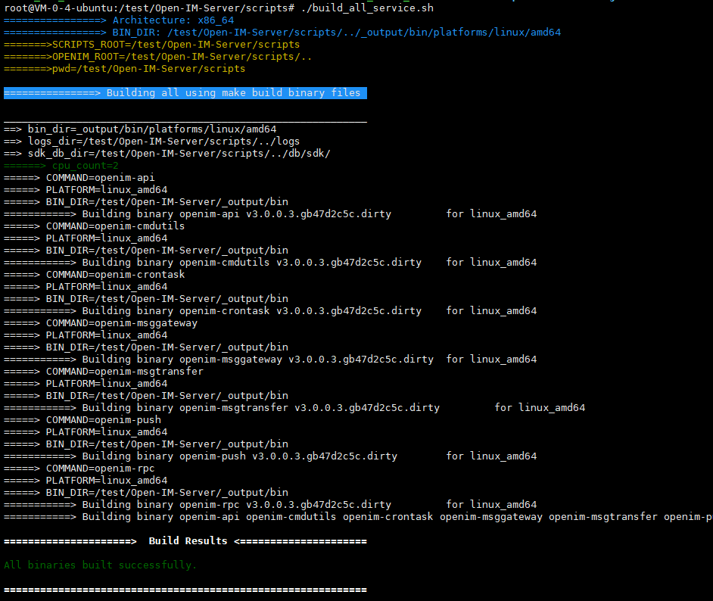Click the COMMAND=openim-msggateway line
The width and height of the screenshot is (713, 601).
121,323
